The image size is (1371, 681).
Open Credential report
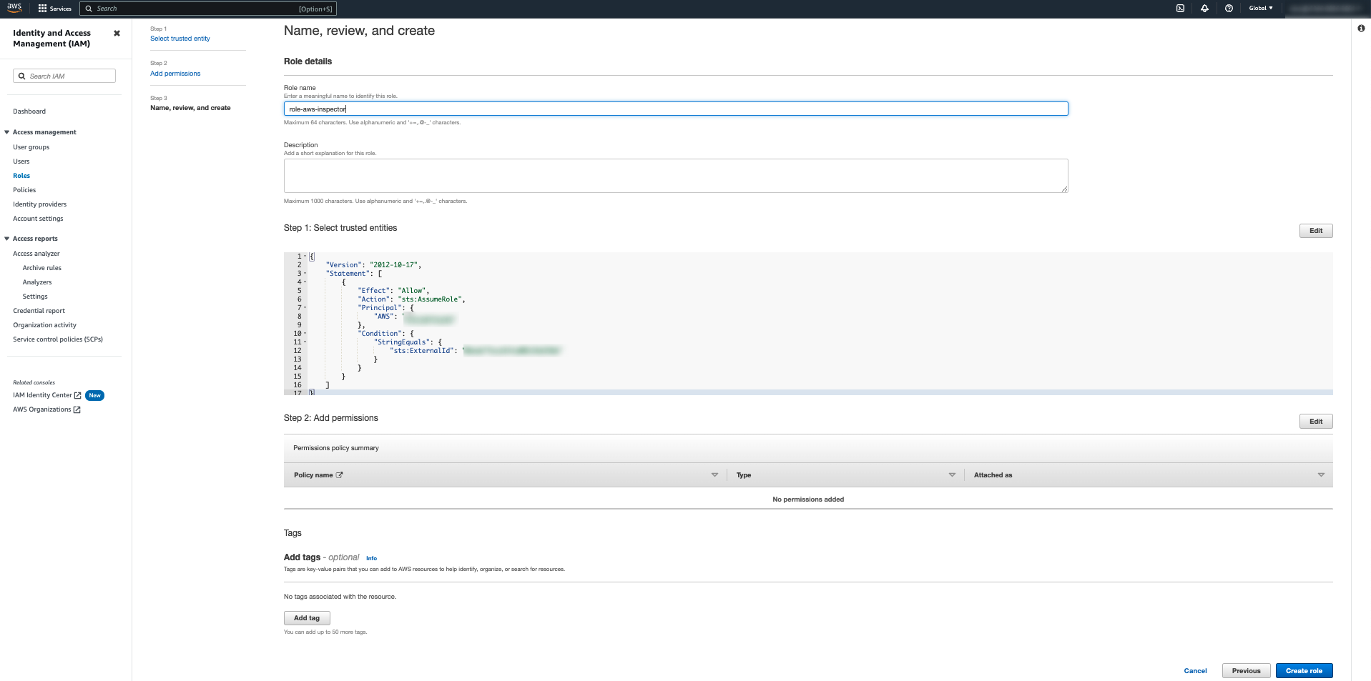coord(39,311)
